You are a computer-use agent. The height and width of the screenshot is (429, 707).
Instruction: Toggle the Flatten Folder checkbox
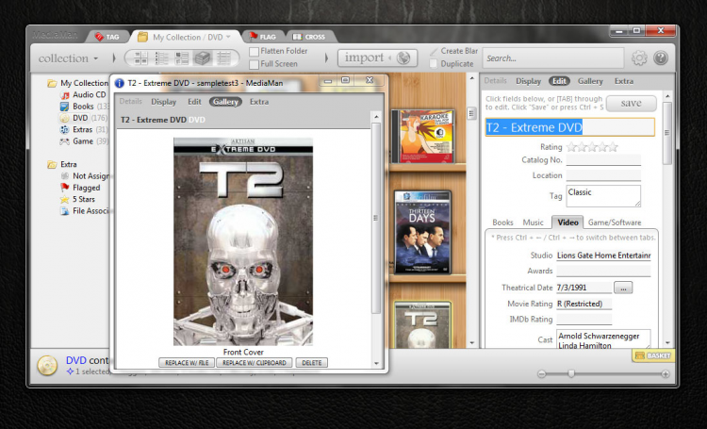(255, 52)
